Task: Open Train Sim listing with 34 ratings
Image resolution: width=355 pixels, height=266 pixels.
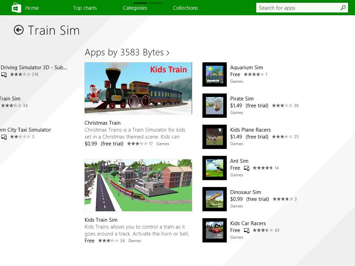Action: [10, 99]
